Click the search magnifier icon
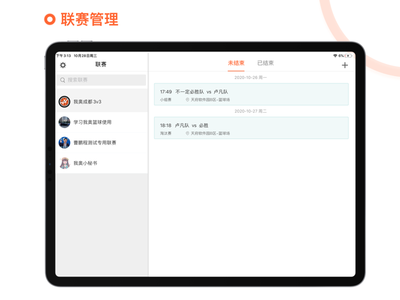 pos(62,80)
